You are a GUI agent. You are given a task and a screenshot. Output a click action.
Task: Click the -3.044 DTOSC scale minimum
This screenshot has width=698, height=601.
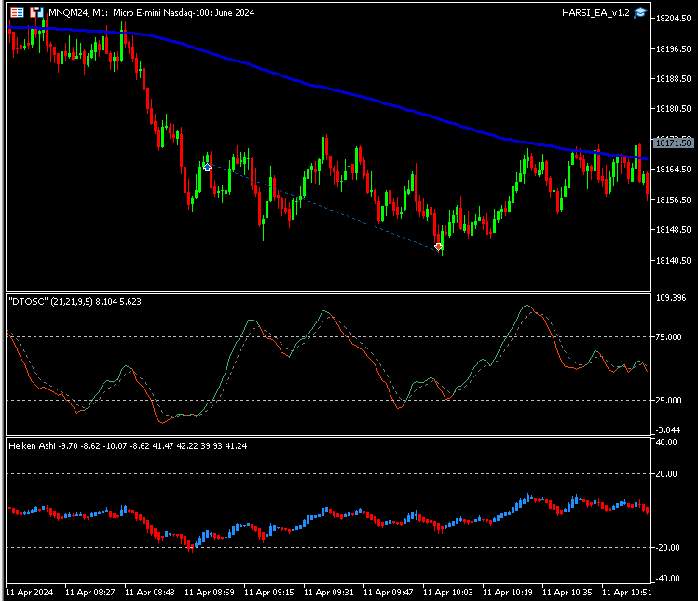668,430
